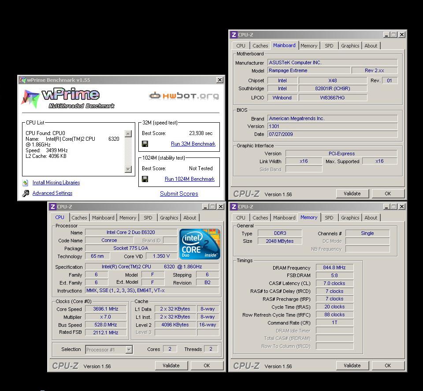The image size is (423, 391).
Task: Click OK in the Mainboard CPU-Z window
Action: [x=388, y=194]
